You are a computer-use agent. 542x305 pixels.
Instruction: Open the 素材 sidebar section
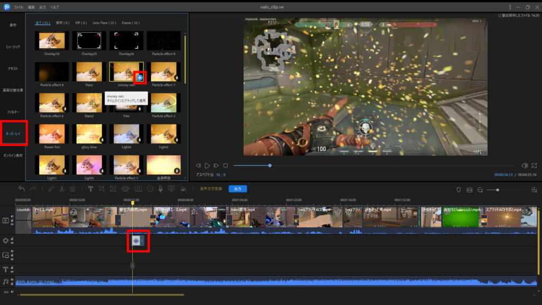(x=13, y=25)
